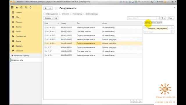Click the Тип column header
Screen dimensions: 186x105
[x=89, y=23]
